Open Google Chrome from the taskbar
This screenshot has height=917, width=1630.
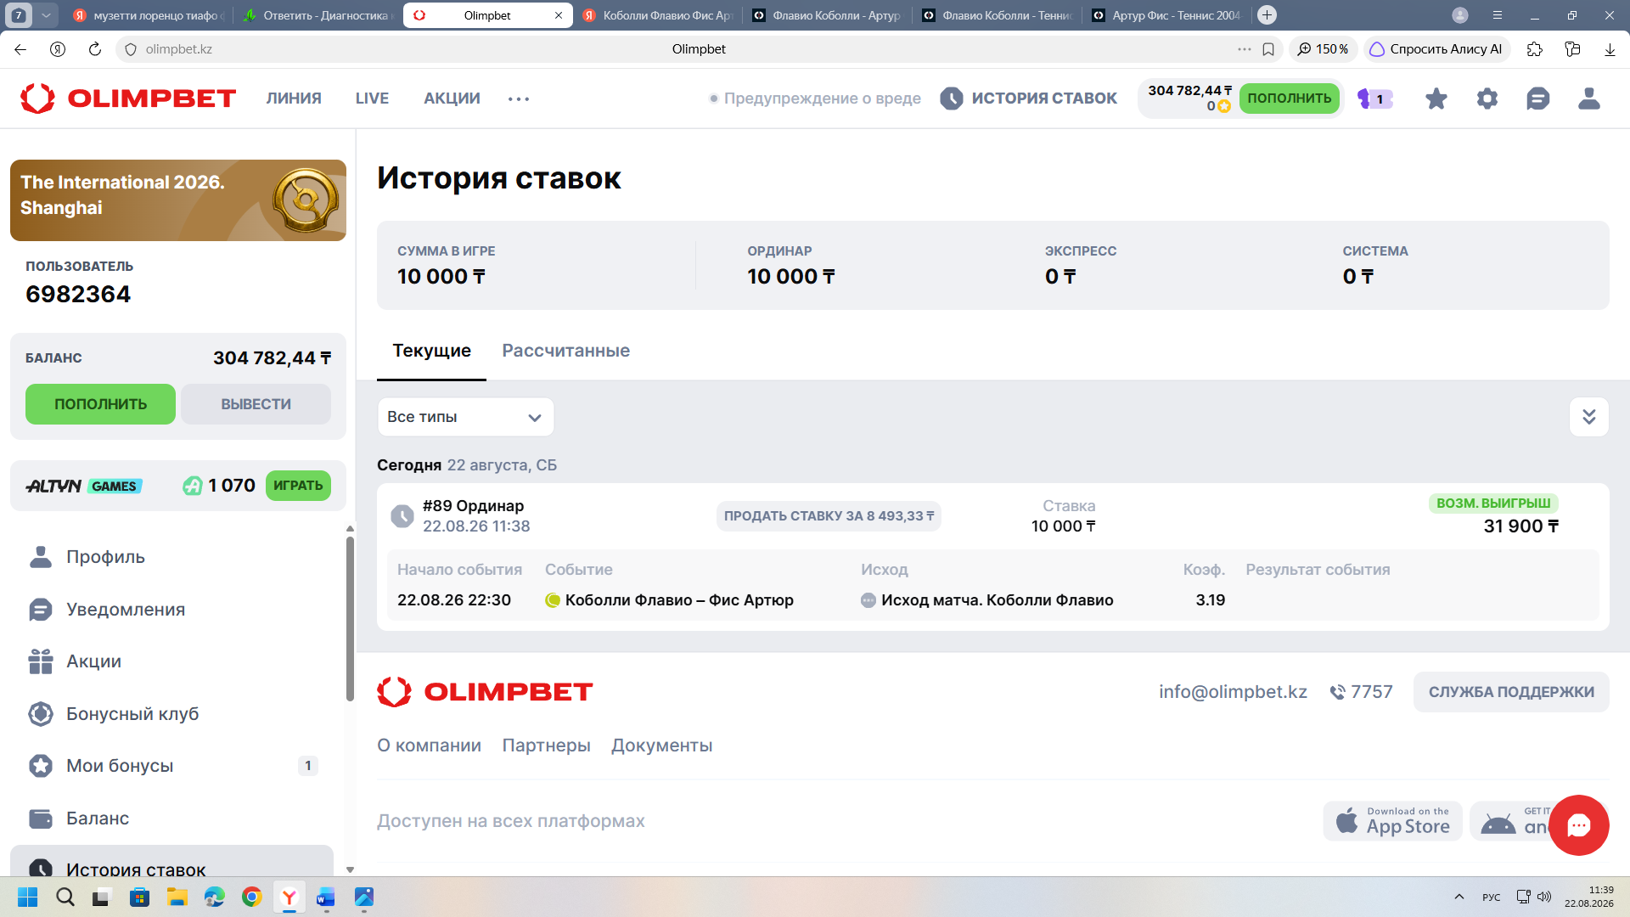tap(252, 897)
